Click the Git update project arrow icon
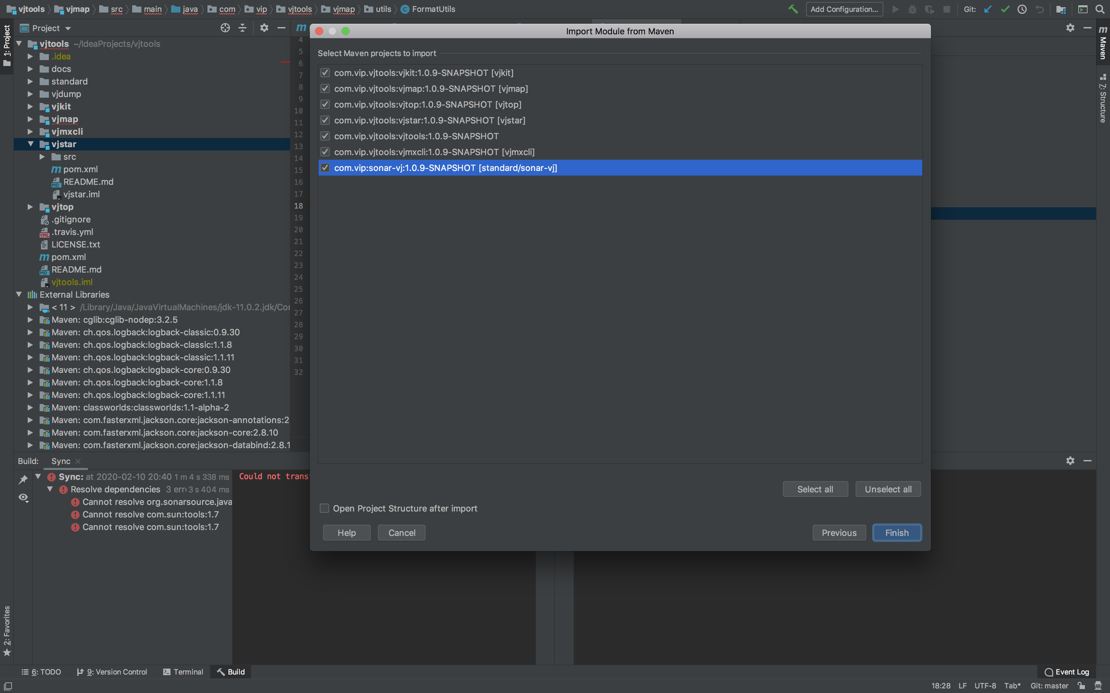Screen dimensions: 1110x693 pyautogui.click(x=987, y=9)
